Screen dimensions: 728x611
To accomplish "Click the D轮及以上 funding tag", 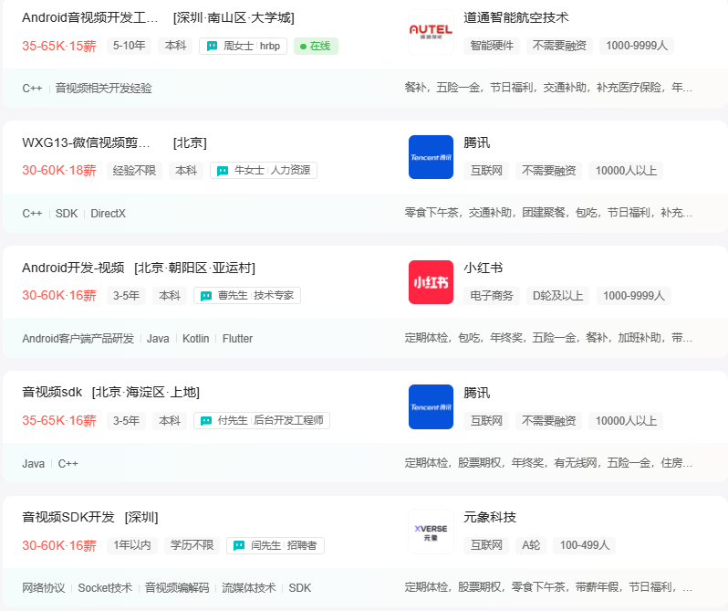I will pyautogui.click(x=557, y=296).
